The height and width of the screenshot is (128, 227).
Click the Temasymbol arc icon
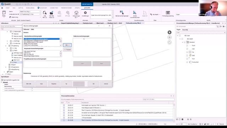[190, 62]
